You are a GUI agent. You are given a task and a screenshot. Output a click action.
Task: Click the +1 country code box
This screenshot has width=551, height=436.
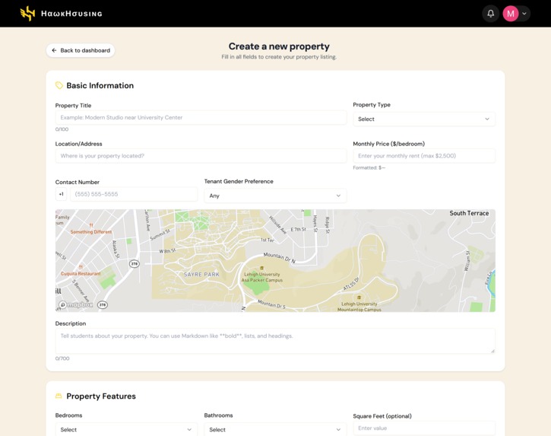click(61, 194)
